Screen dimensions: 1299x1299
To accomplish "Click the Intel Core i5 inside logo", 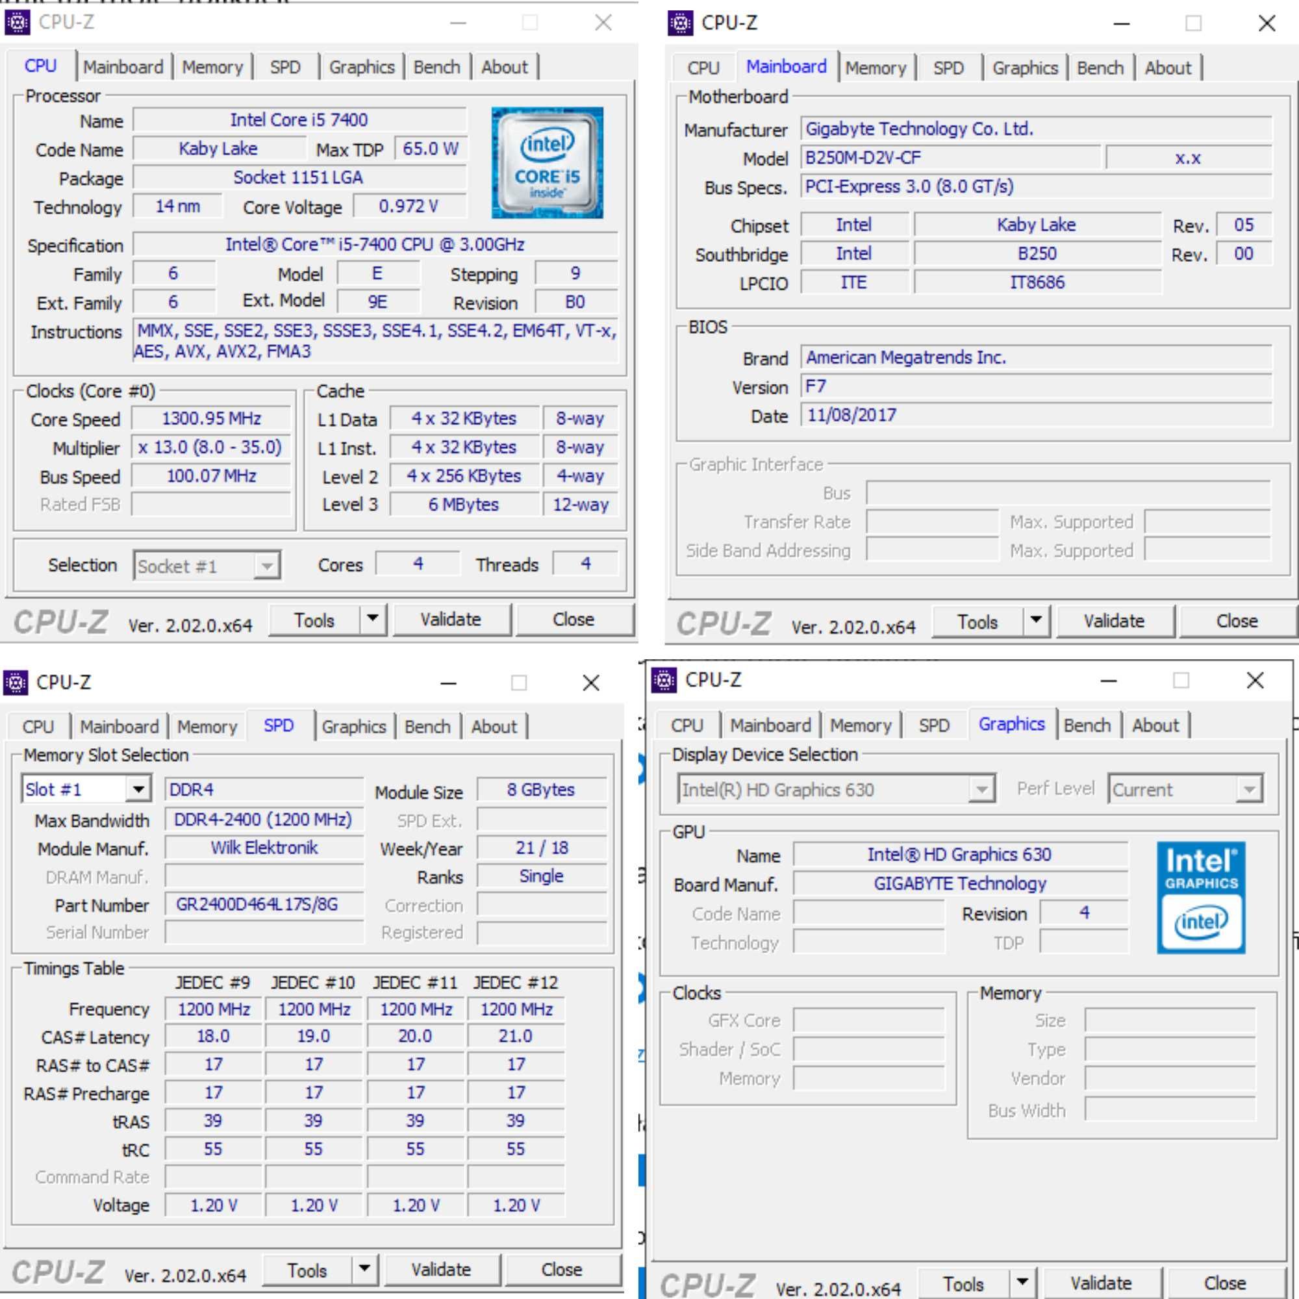I will click(x=548, y=163).
